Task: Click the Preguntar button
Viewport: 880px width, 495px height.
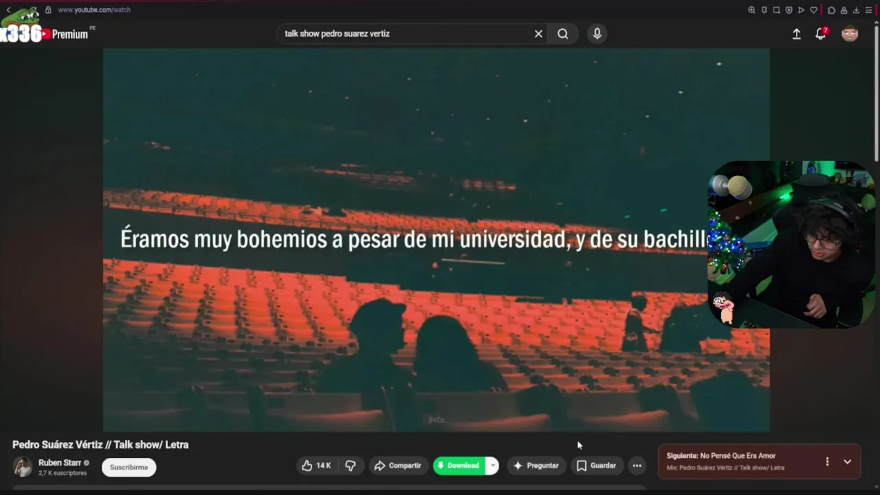Action: (x=536, y=465)
